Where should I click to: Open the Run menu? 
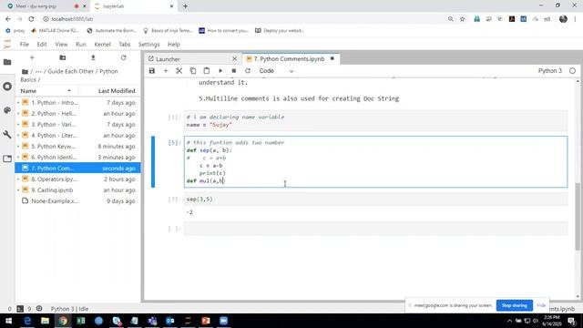[81, 45]
